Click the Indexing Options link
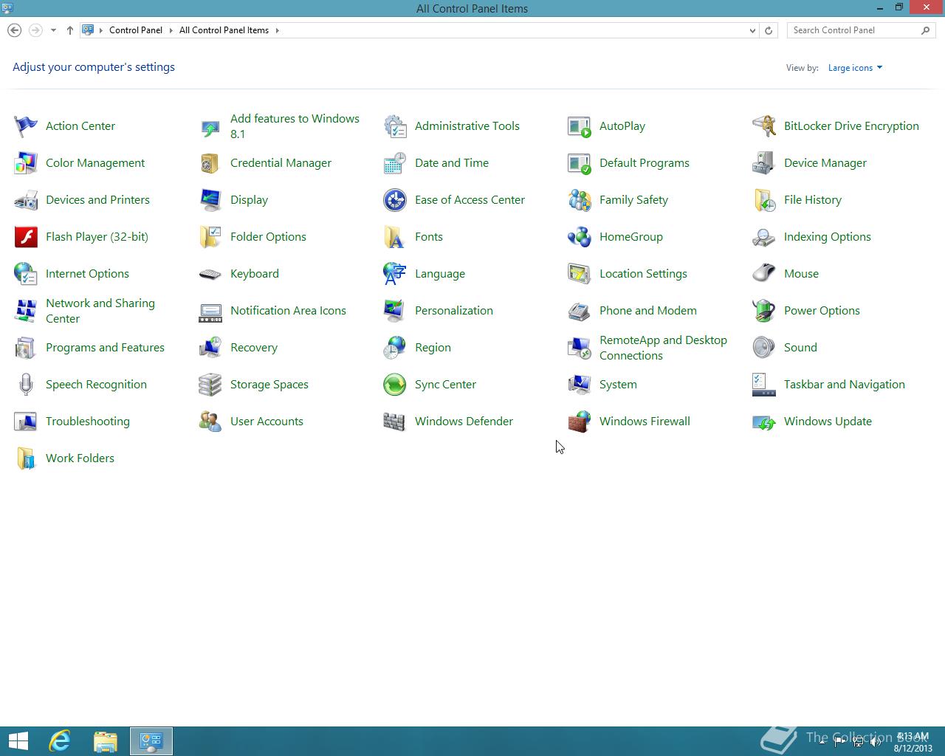This screenshot has height=756, width=945. (828, 237)
